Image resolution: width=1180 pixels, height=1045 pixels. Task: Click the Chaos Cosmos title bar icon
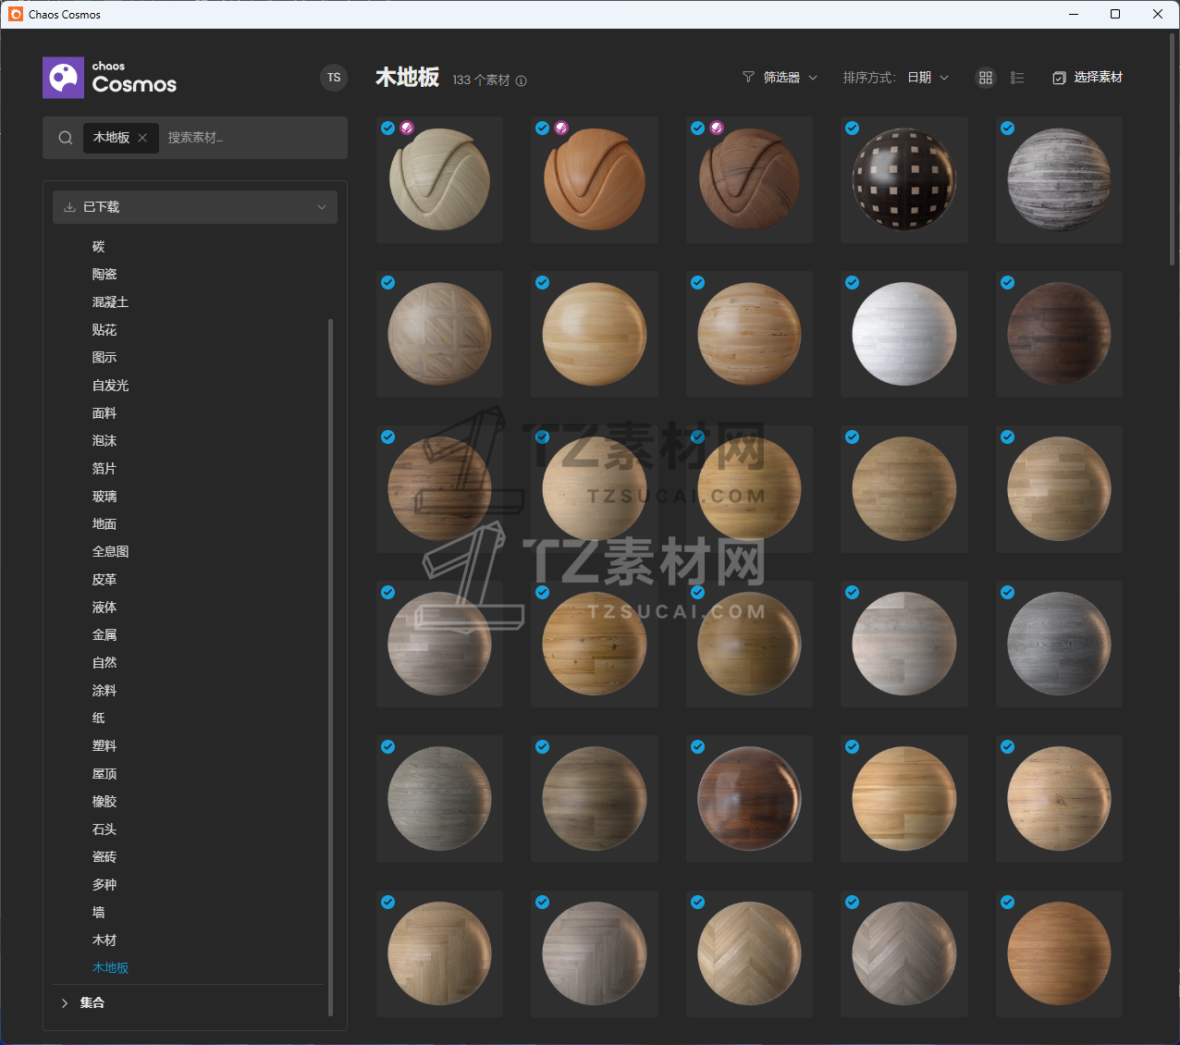point(15,14)
